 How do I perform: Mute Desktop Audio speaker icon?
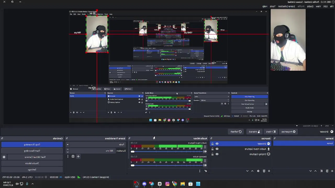pyautogui.click(x=205, y=165)
